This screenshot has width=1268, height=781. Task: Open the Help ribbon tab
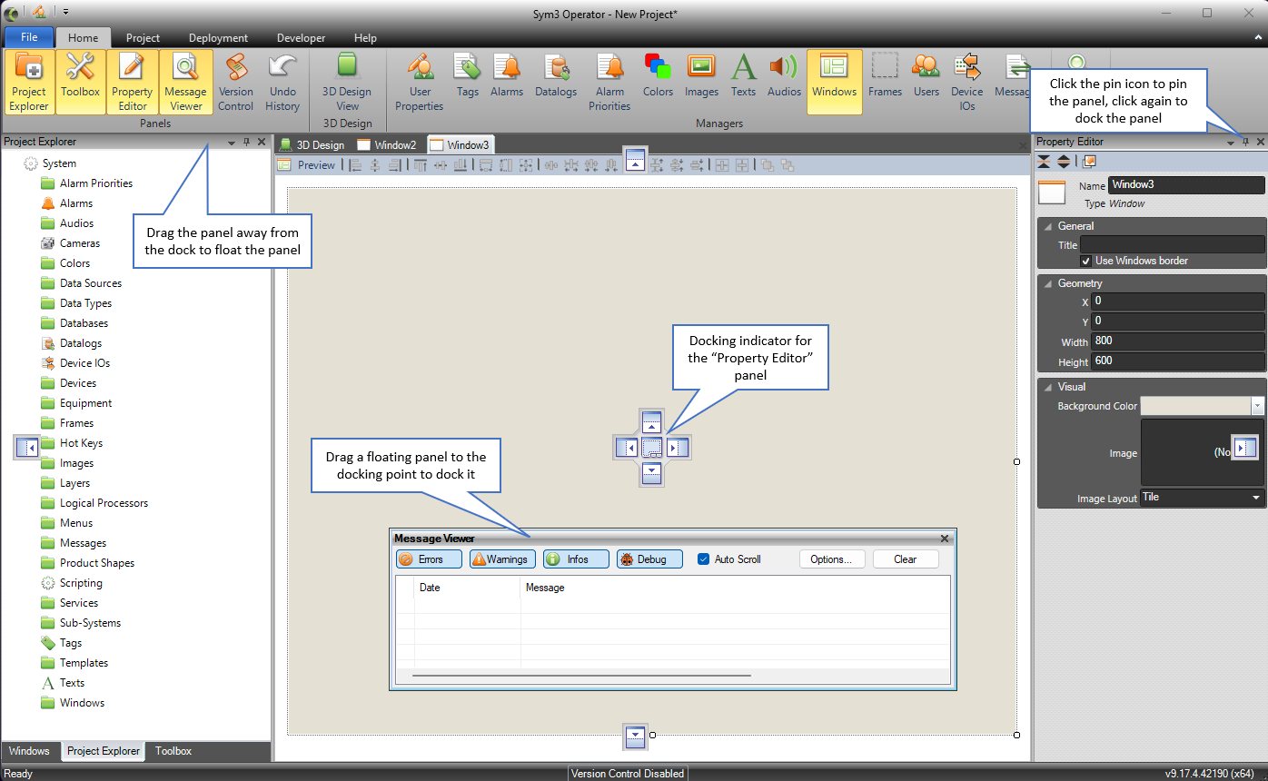pyautogui.click(x=365, y=38)
